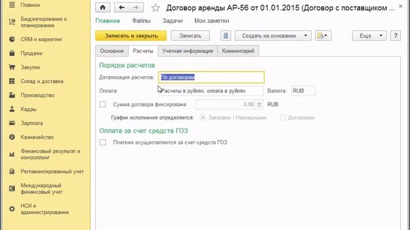
Task: Click the Финансовый результат chart icon
Action: (x=12, y=155)
